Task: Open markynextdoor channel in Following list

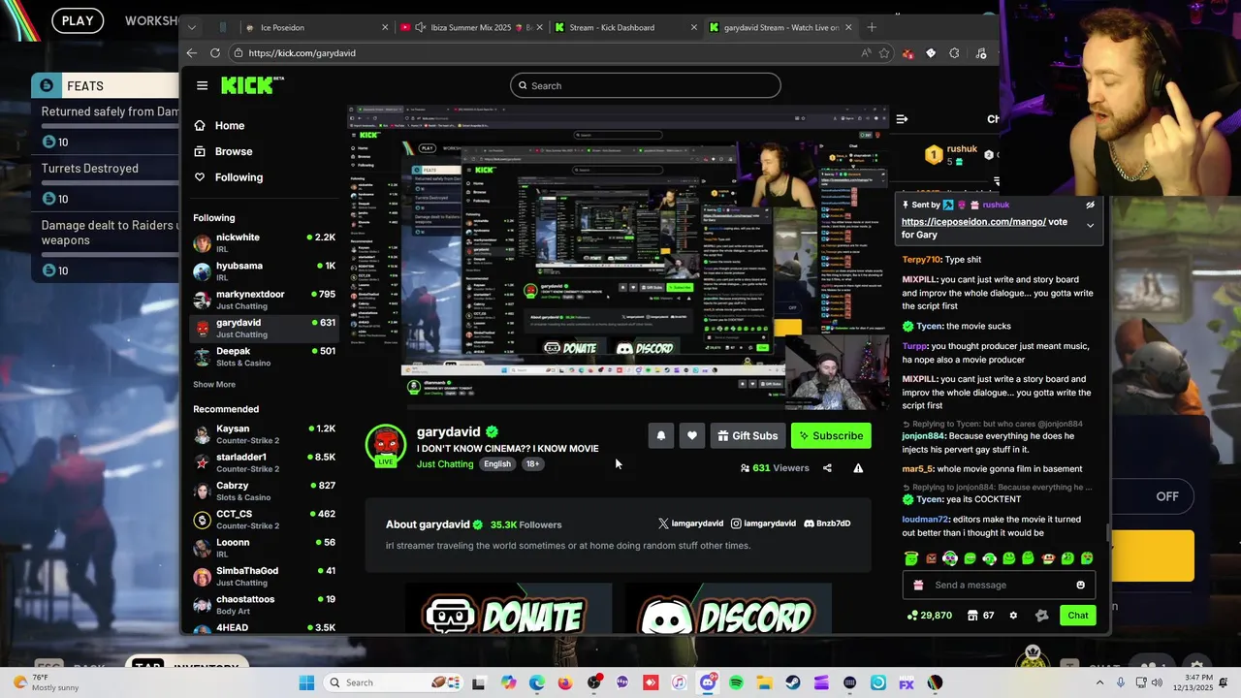Action: 264,300
